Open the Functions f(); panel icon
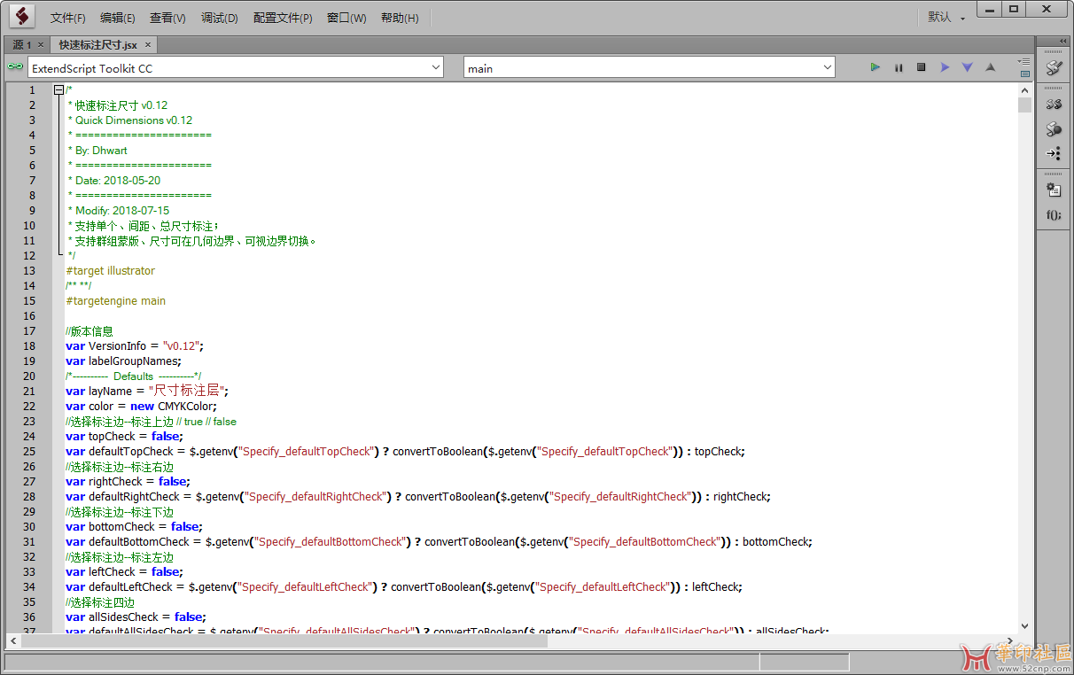 (1054, 214)
